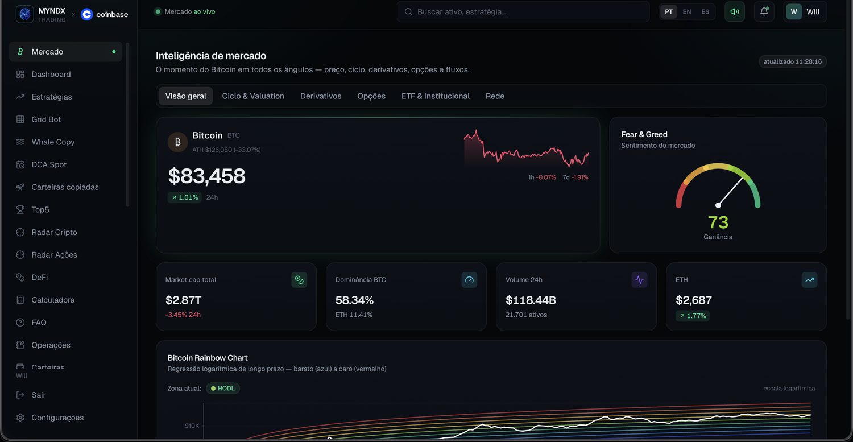Switch to the Rede tab
This screenshot has height=442, width=853.
tap(495, 96)
